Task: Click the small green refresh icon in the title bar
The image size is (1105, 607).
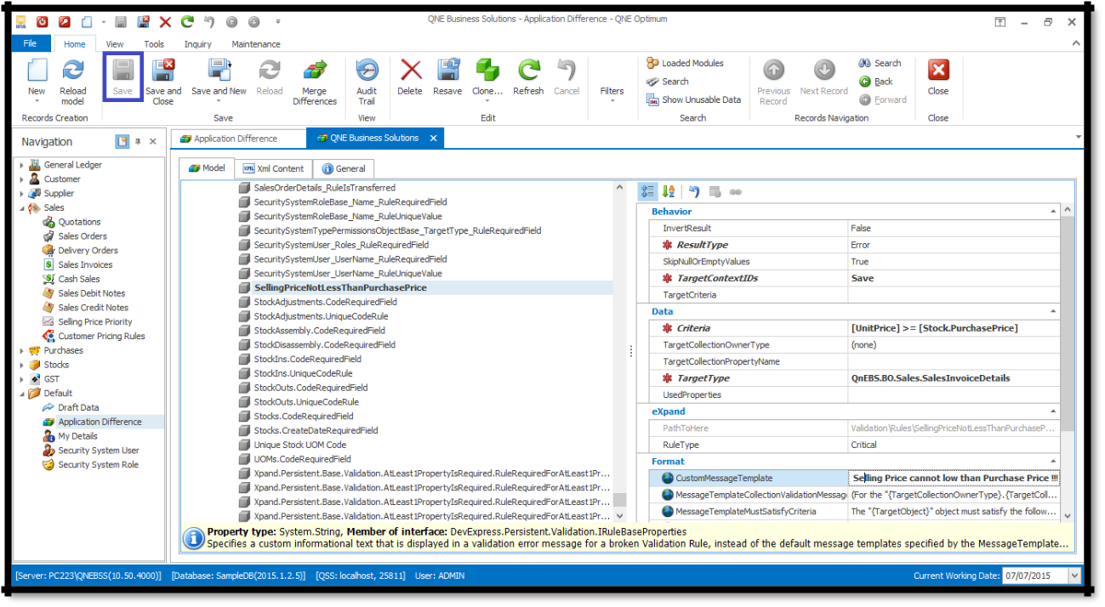Action: (187, 22)
